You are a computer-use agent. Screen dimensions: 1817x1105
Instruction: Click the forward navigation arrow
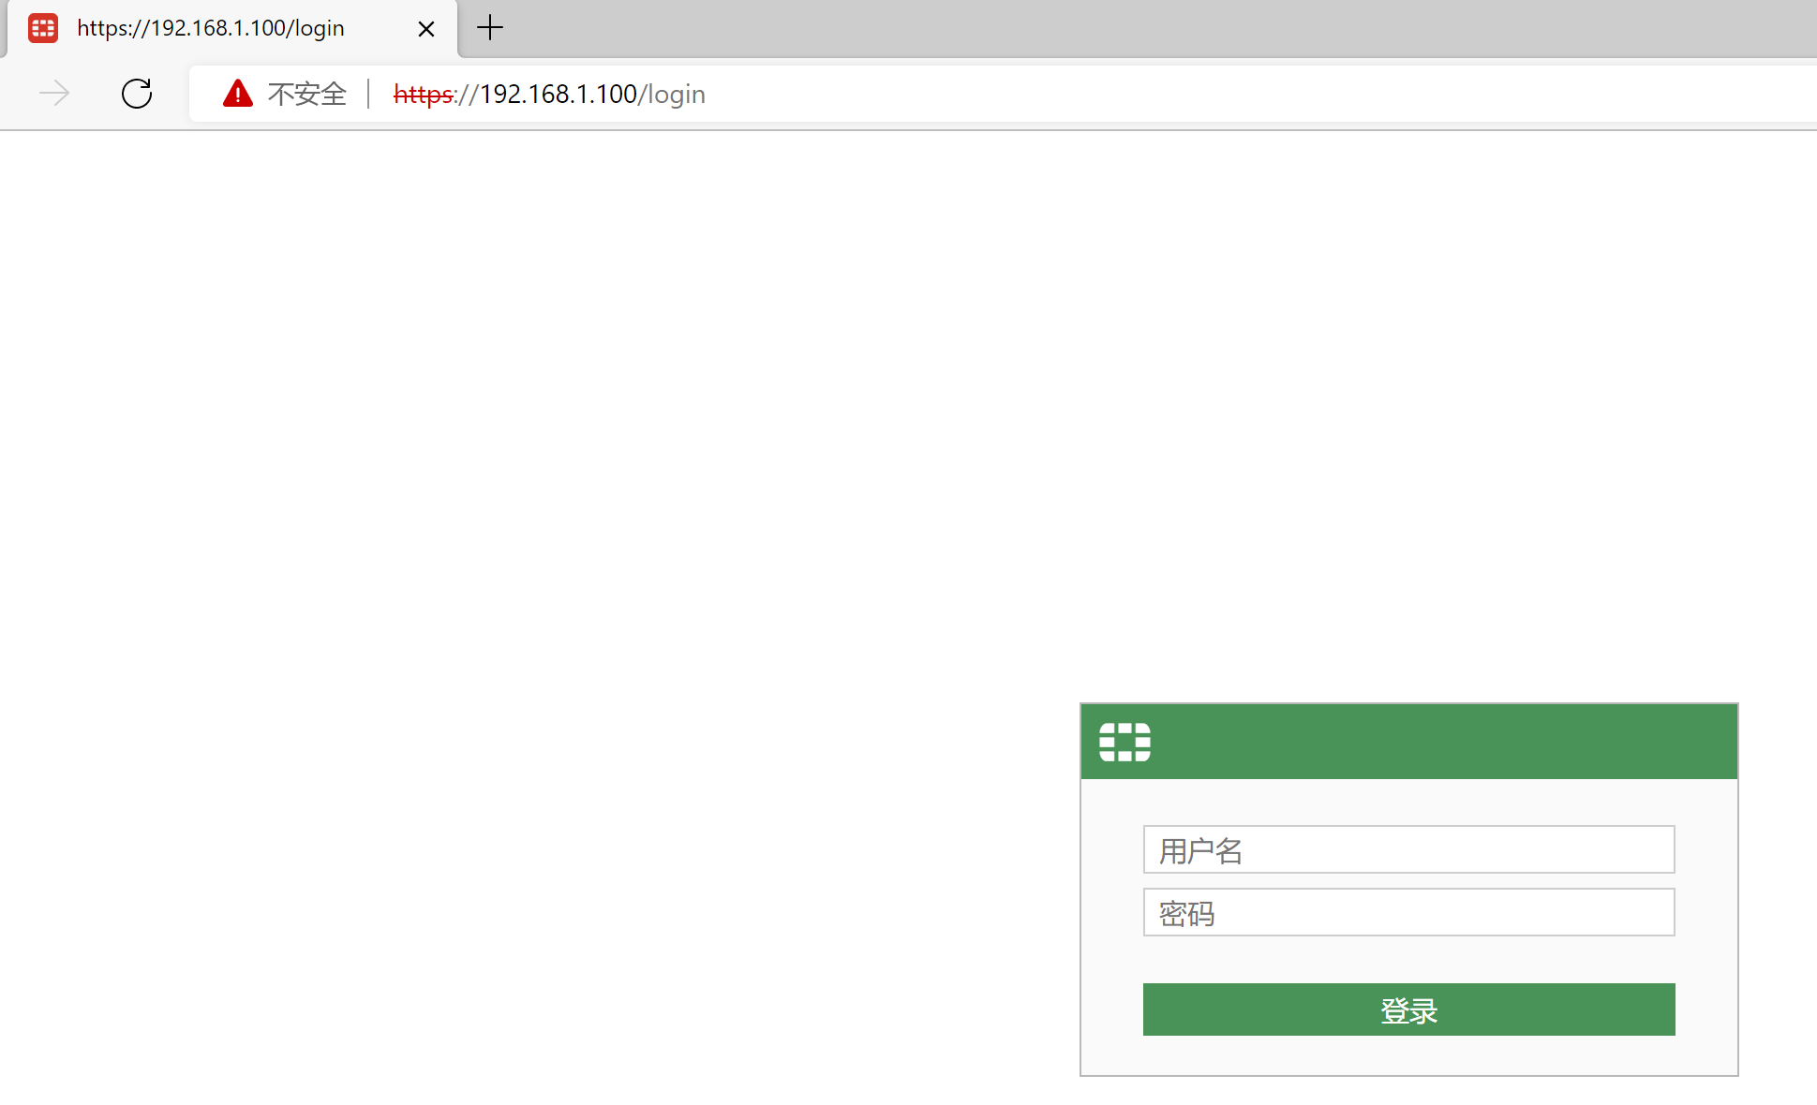tap(54, 94)
